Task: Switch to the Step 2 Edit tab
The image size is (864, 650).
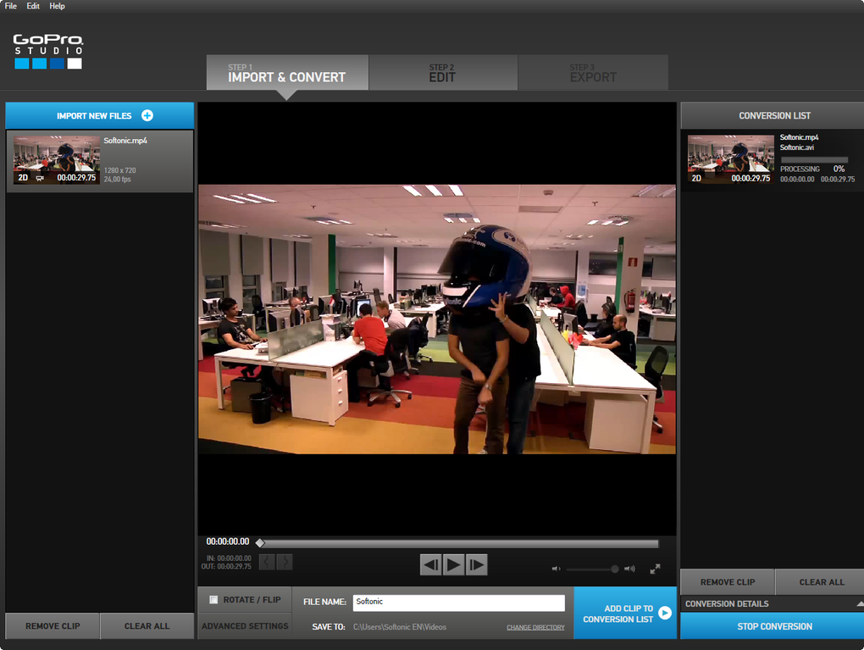Action: click(443, 72)
